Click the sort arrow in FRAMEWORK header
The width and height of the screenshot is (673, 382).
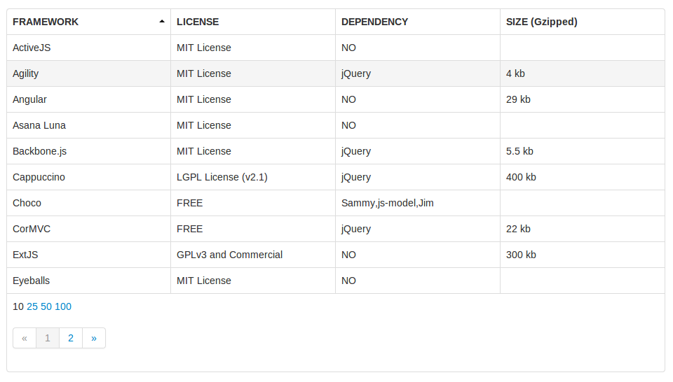(x=162, y=22)
